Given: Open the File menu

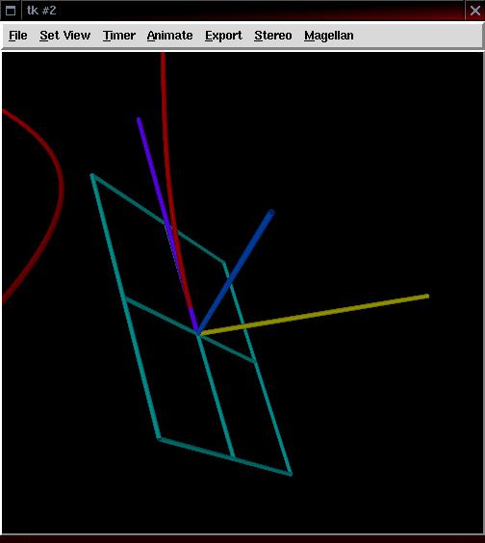Looking at the screenshot, I should coord(18,36).
